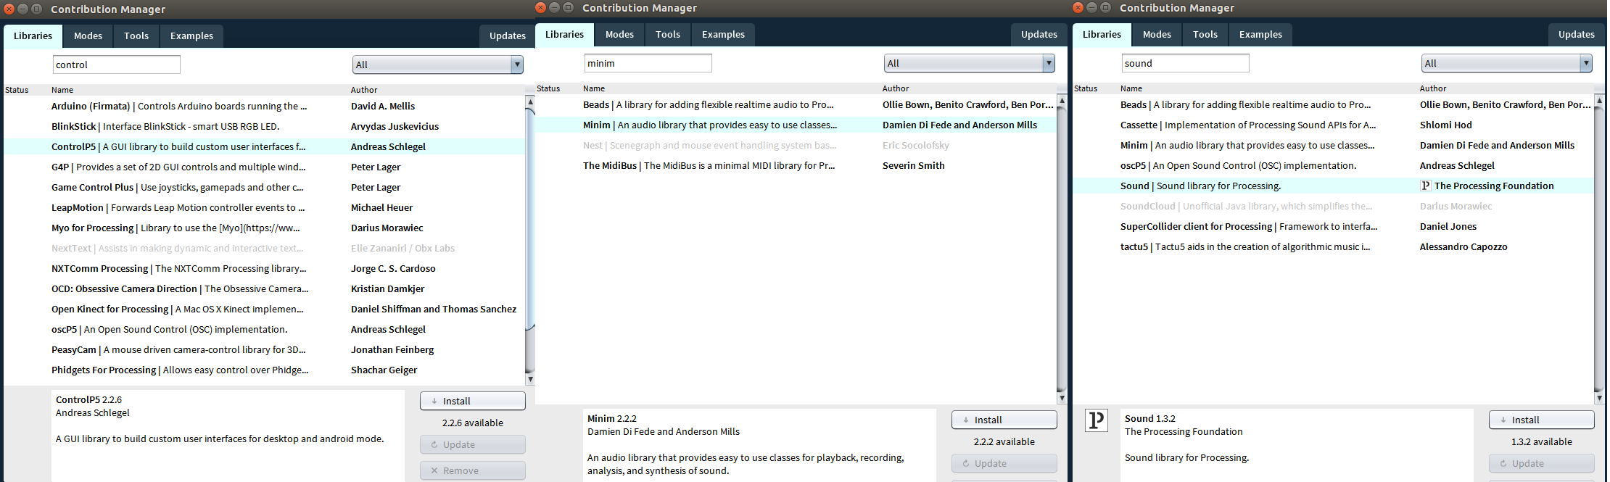This screenshot has height=482, width=1610.
Task: Select the PeasyCam library row
Action: click(x=264, y=349)
